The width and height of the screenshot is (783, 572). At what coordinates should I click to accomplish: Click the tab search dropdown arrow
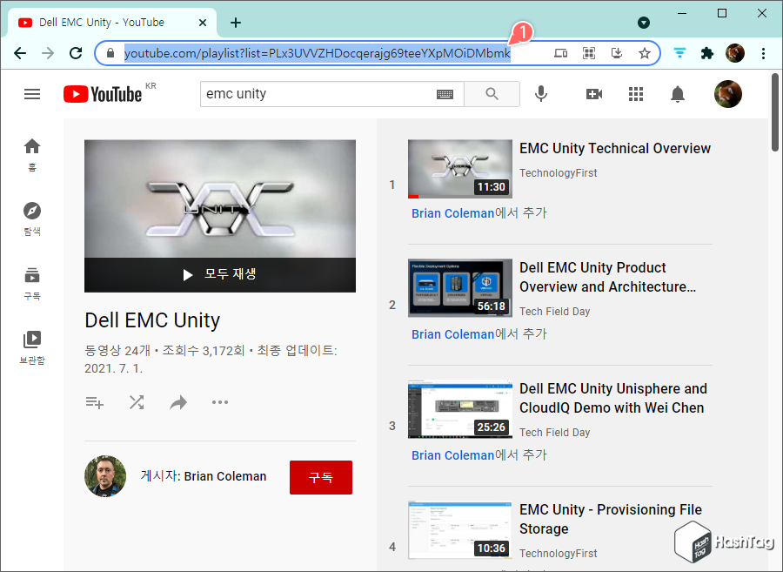tap(644, 23)
